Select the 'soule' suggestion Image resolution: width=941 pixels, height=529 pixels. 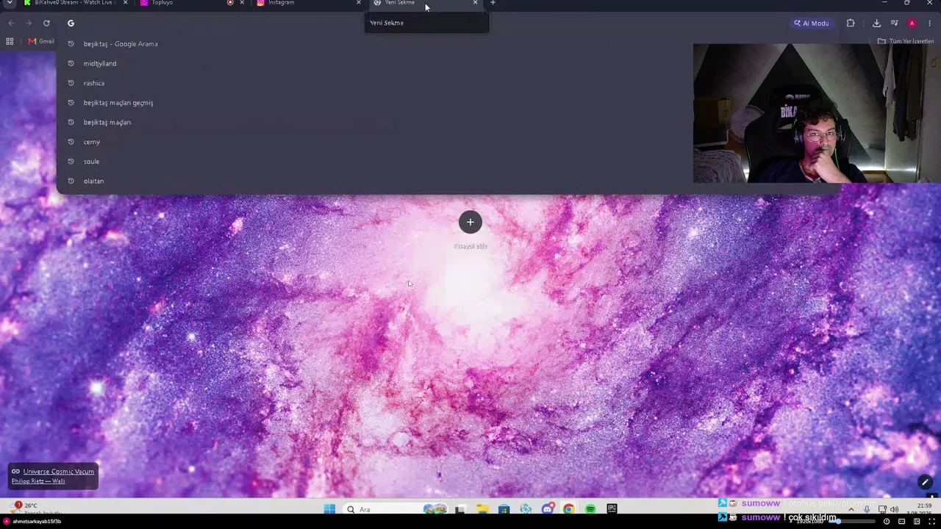[x=448, y=162]
